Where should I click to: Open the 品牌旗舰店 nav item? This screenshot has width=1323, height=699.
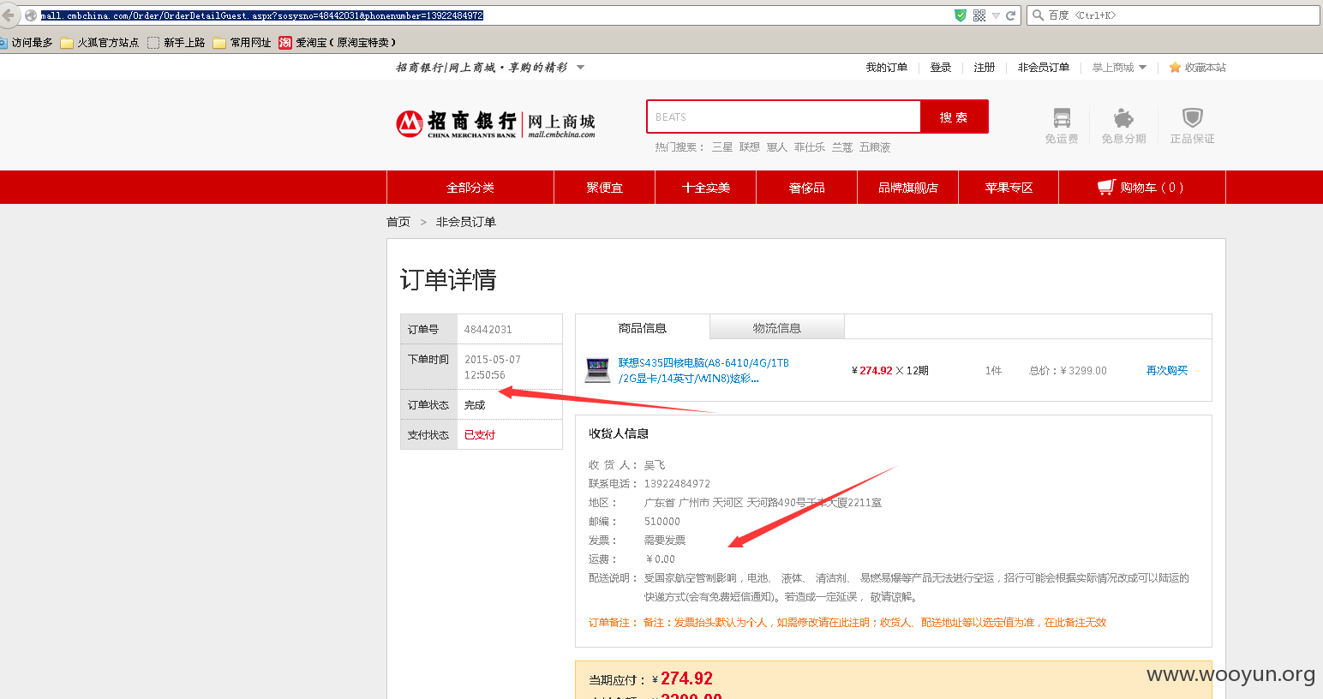point(908,188)
